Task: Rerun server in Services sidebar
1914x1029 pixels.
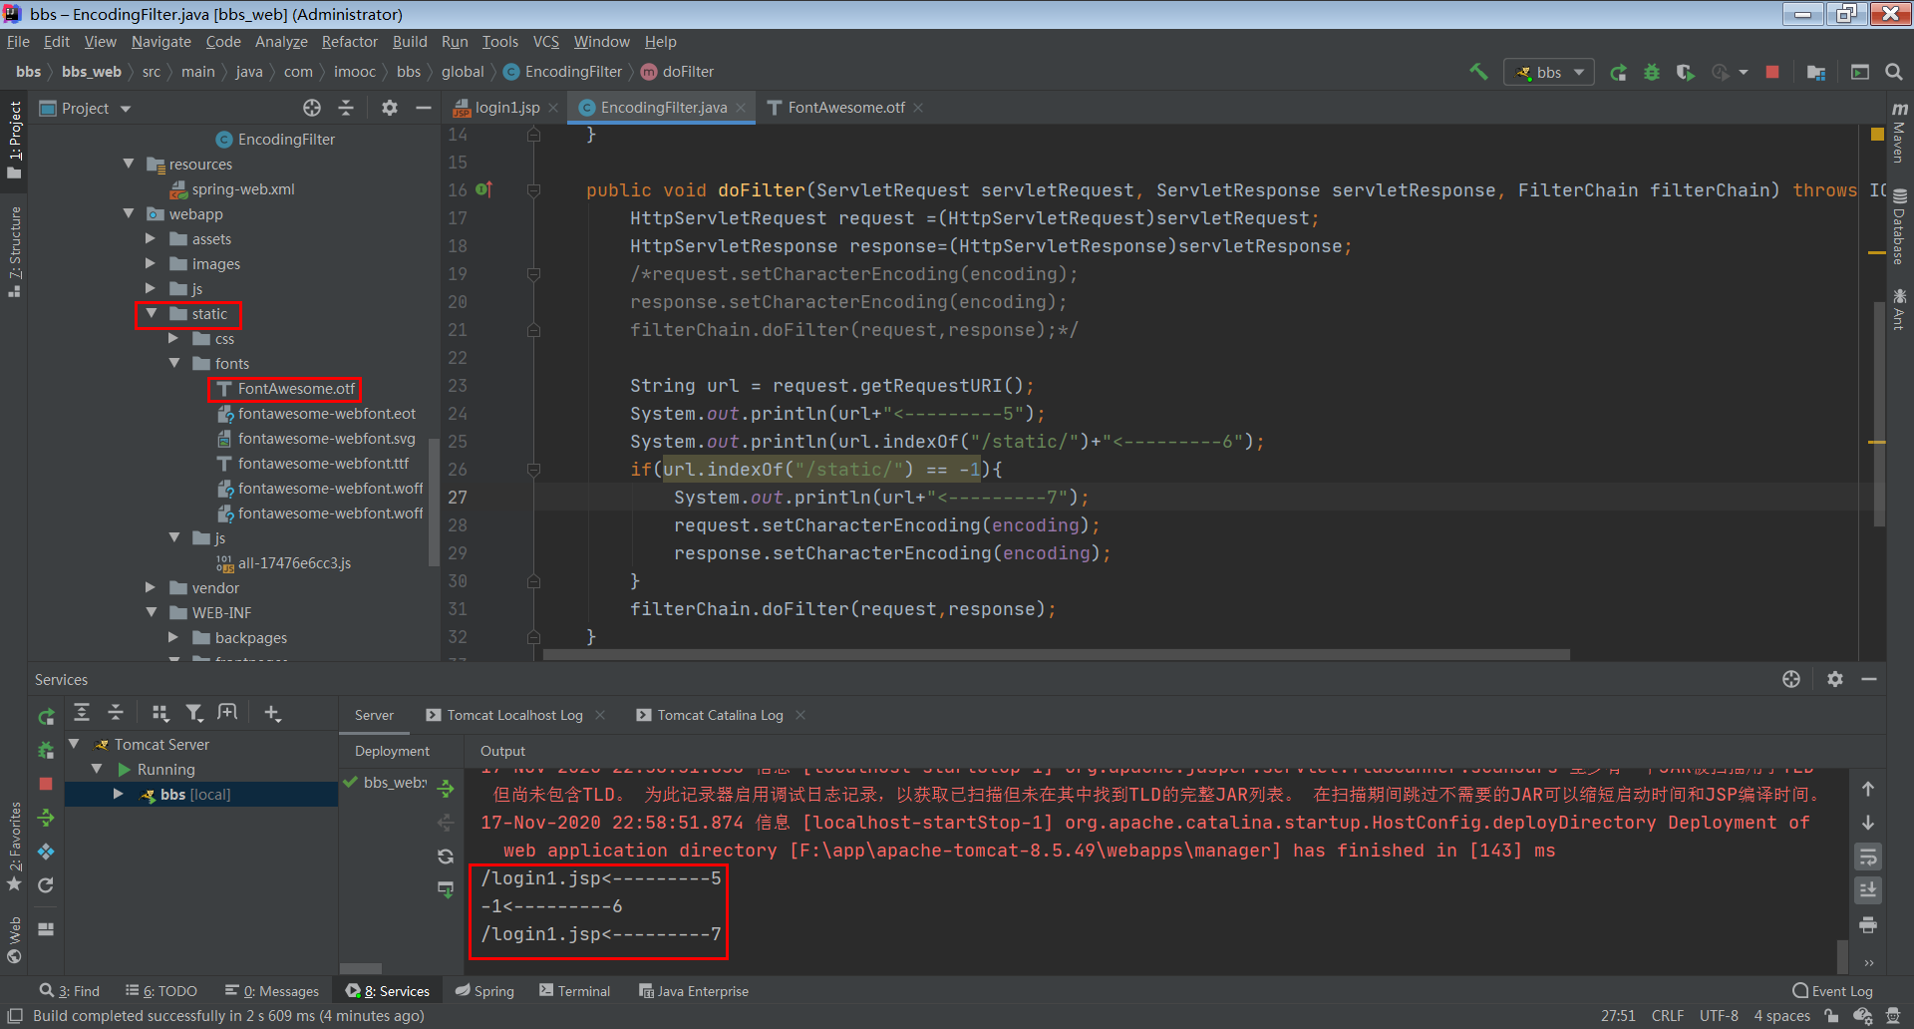Action: 46,716
